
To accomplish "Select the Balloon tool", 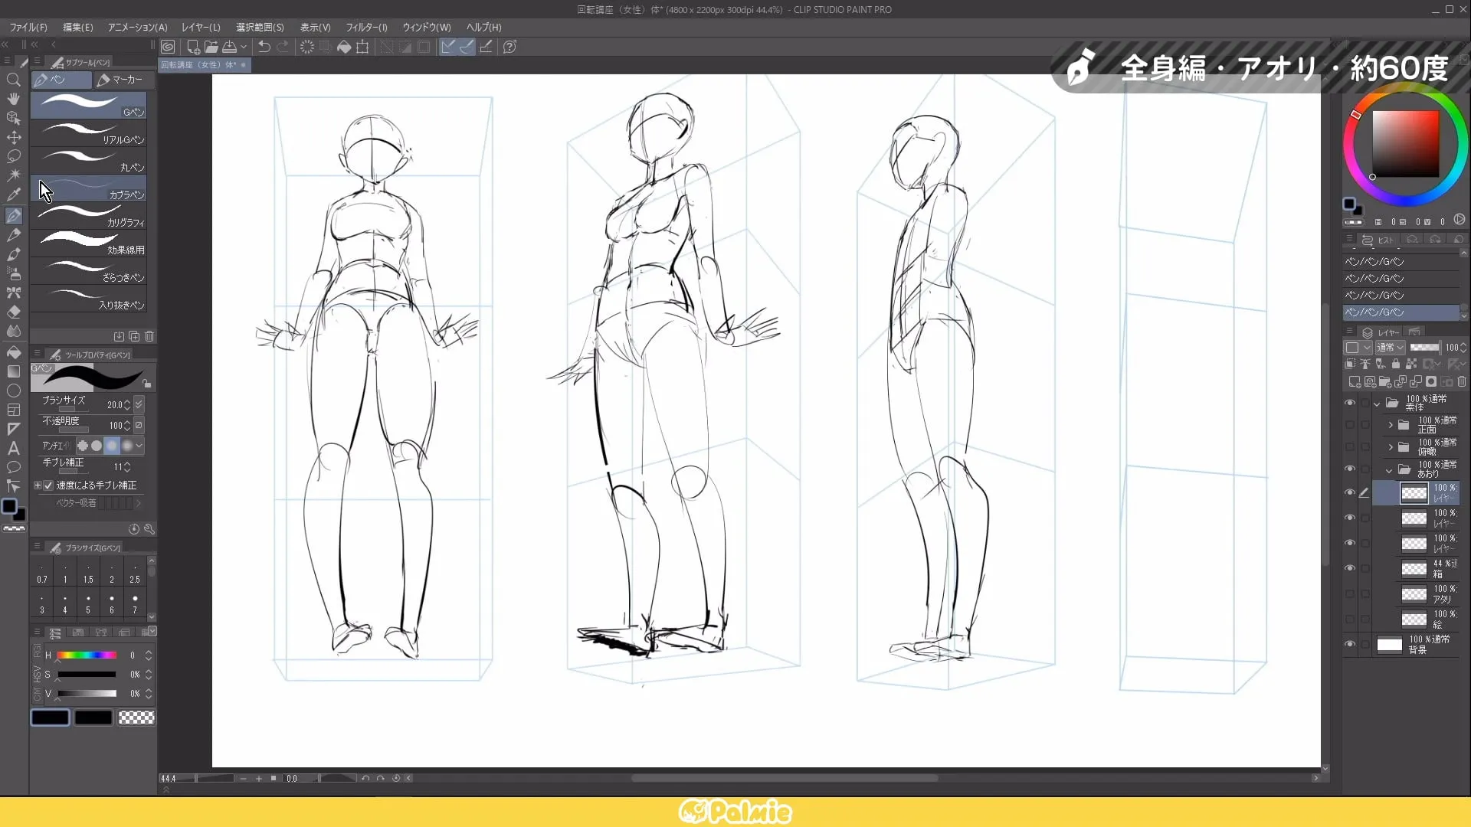I will click(x=13, y=467).
